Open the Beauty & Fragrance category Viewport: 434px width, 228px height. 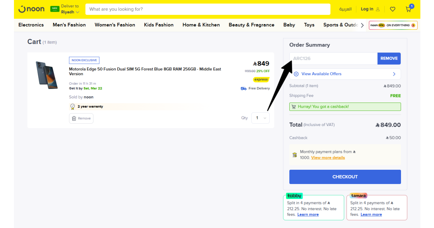[x=252, y=25]
